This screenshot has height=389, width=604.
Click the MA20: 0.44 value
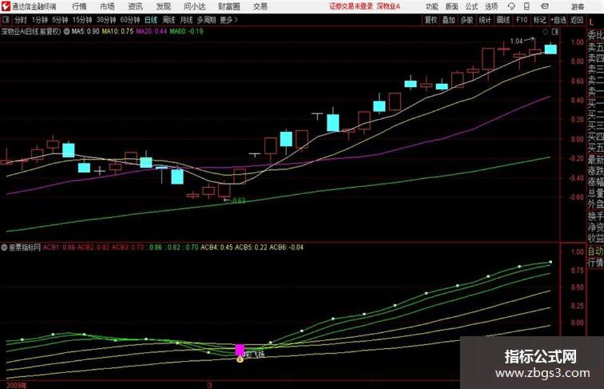[151, 31]
